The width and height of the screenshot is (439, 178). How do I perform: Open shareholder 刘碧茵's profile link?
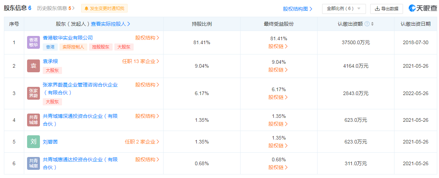(50, 142)
